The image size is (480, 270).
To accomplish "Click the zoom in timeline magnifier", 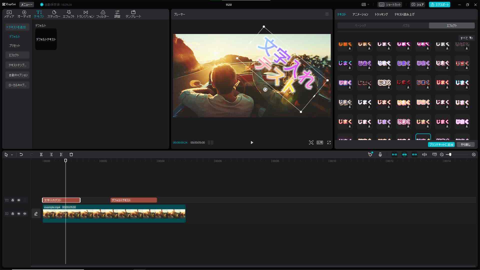I will coord(474,154).
